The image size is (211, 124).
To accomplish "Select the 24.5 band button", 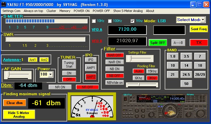I will [x=186, y=74].
